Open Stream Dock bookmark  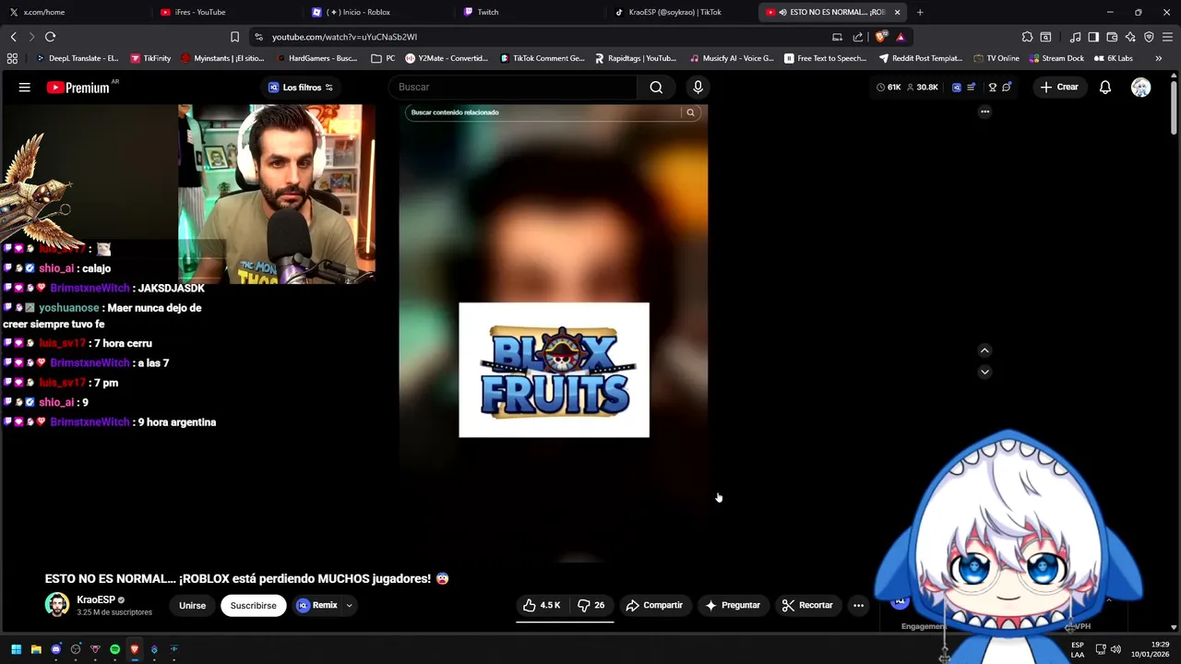coord(1056,58)
